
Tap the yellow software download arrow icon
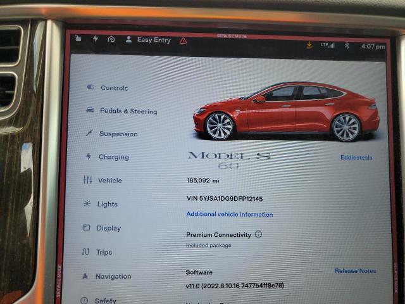tap(309, 45)
